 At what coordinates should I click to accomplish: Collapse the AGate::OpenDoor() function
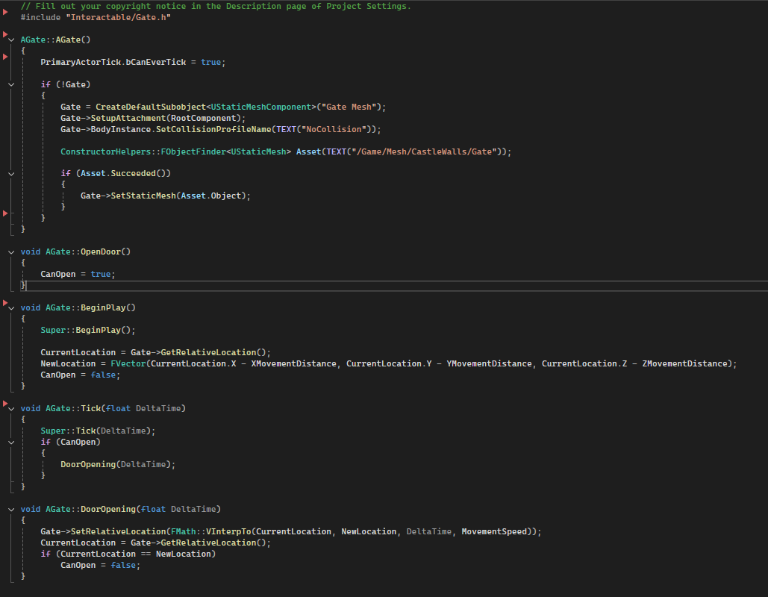tap(11, 252)
